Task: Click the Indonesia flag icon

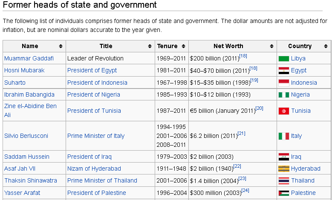Action: click(x=283, y=83)
